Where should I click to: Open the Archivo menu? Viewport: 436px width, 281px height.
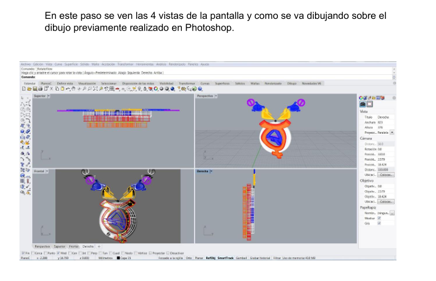click(26, 64)
